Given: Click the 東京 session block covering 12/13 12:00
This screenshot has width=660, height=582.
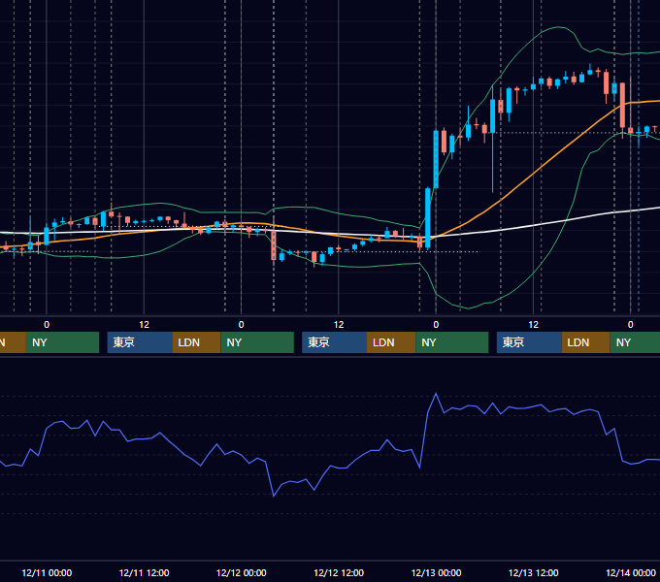Looking at the screenshot, I should tap(529, 342).
